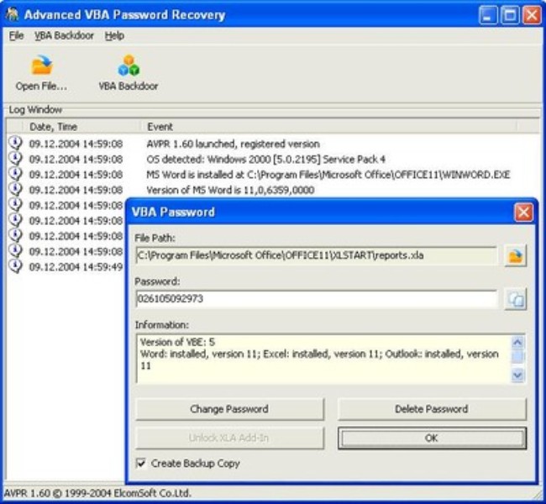Open the VBA Backdoor menu
Image resolution: width=546 pixels, height=504 pixels.
coord(64,35)
